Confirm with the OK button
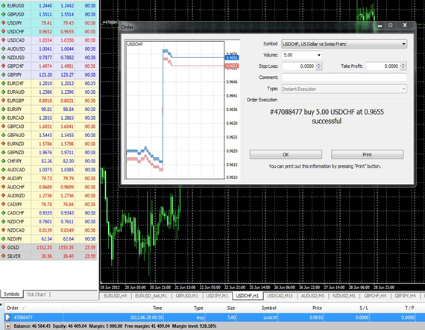 tap(286, 155)
